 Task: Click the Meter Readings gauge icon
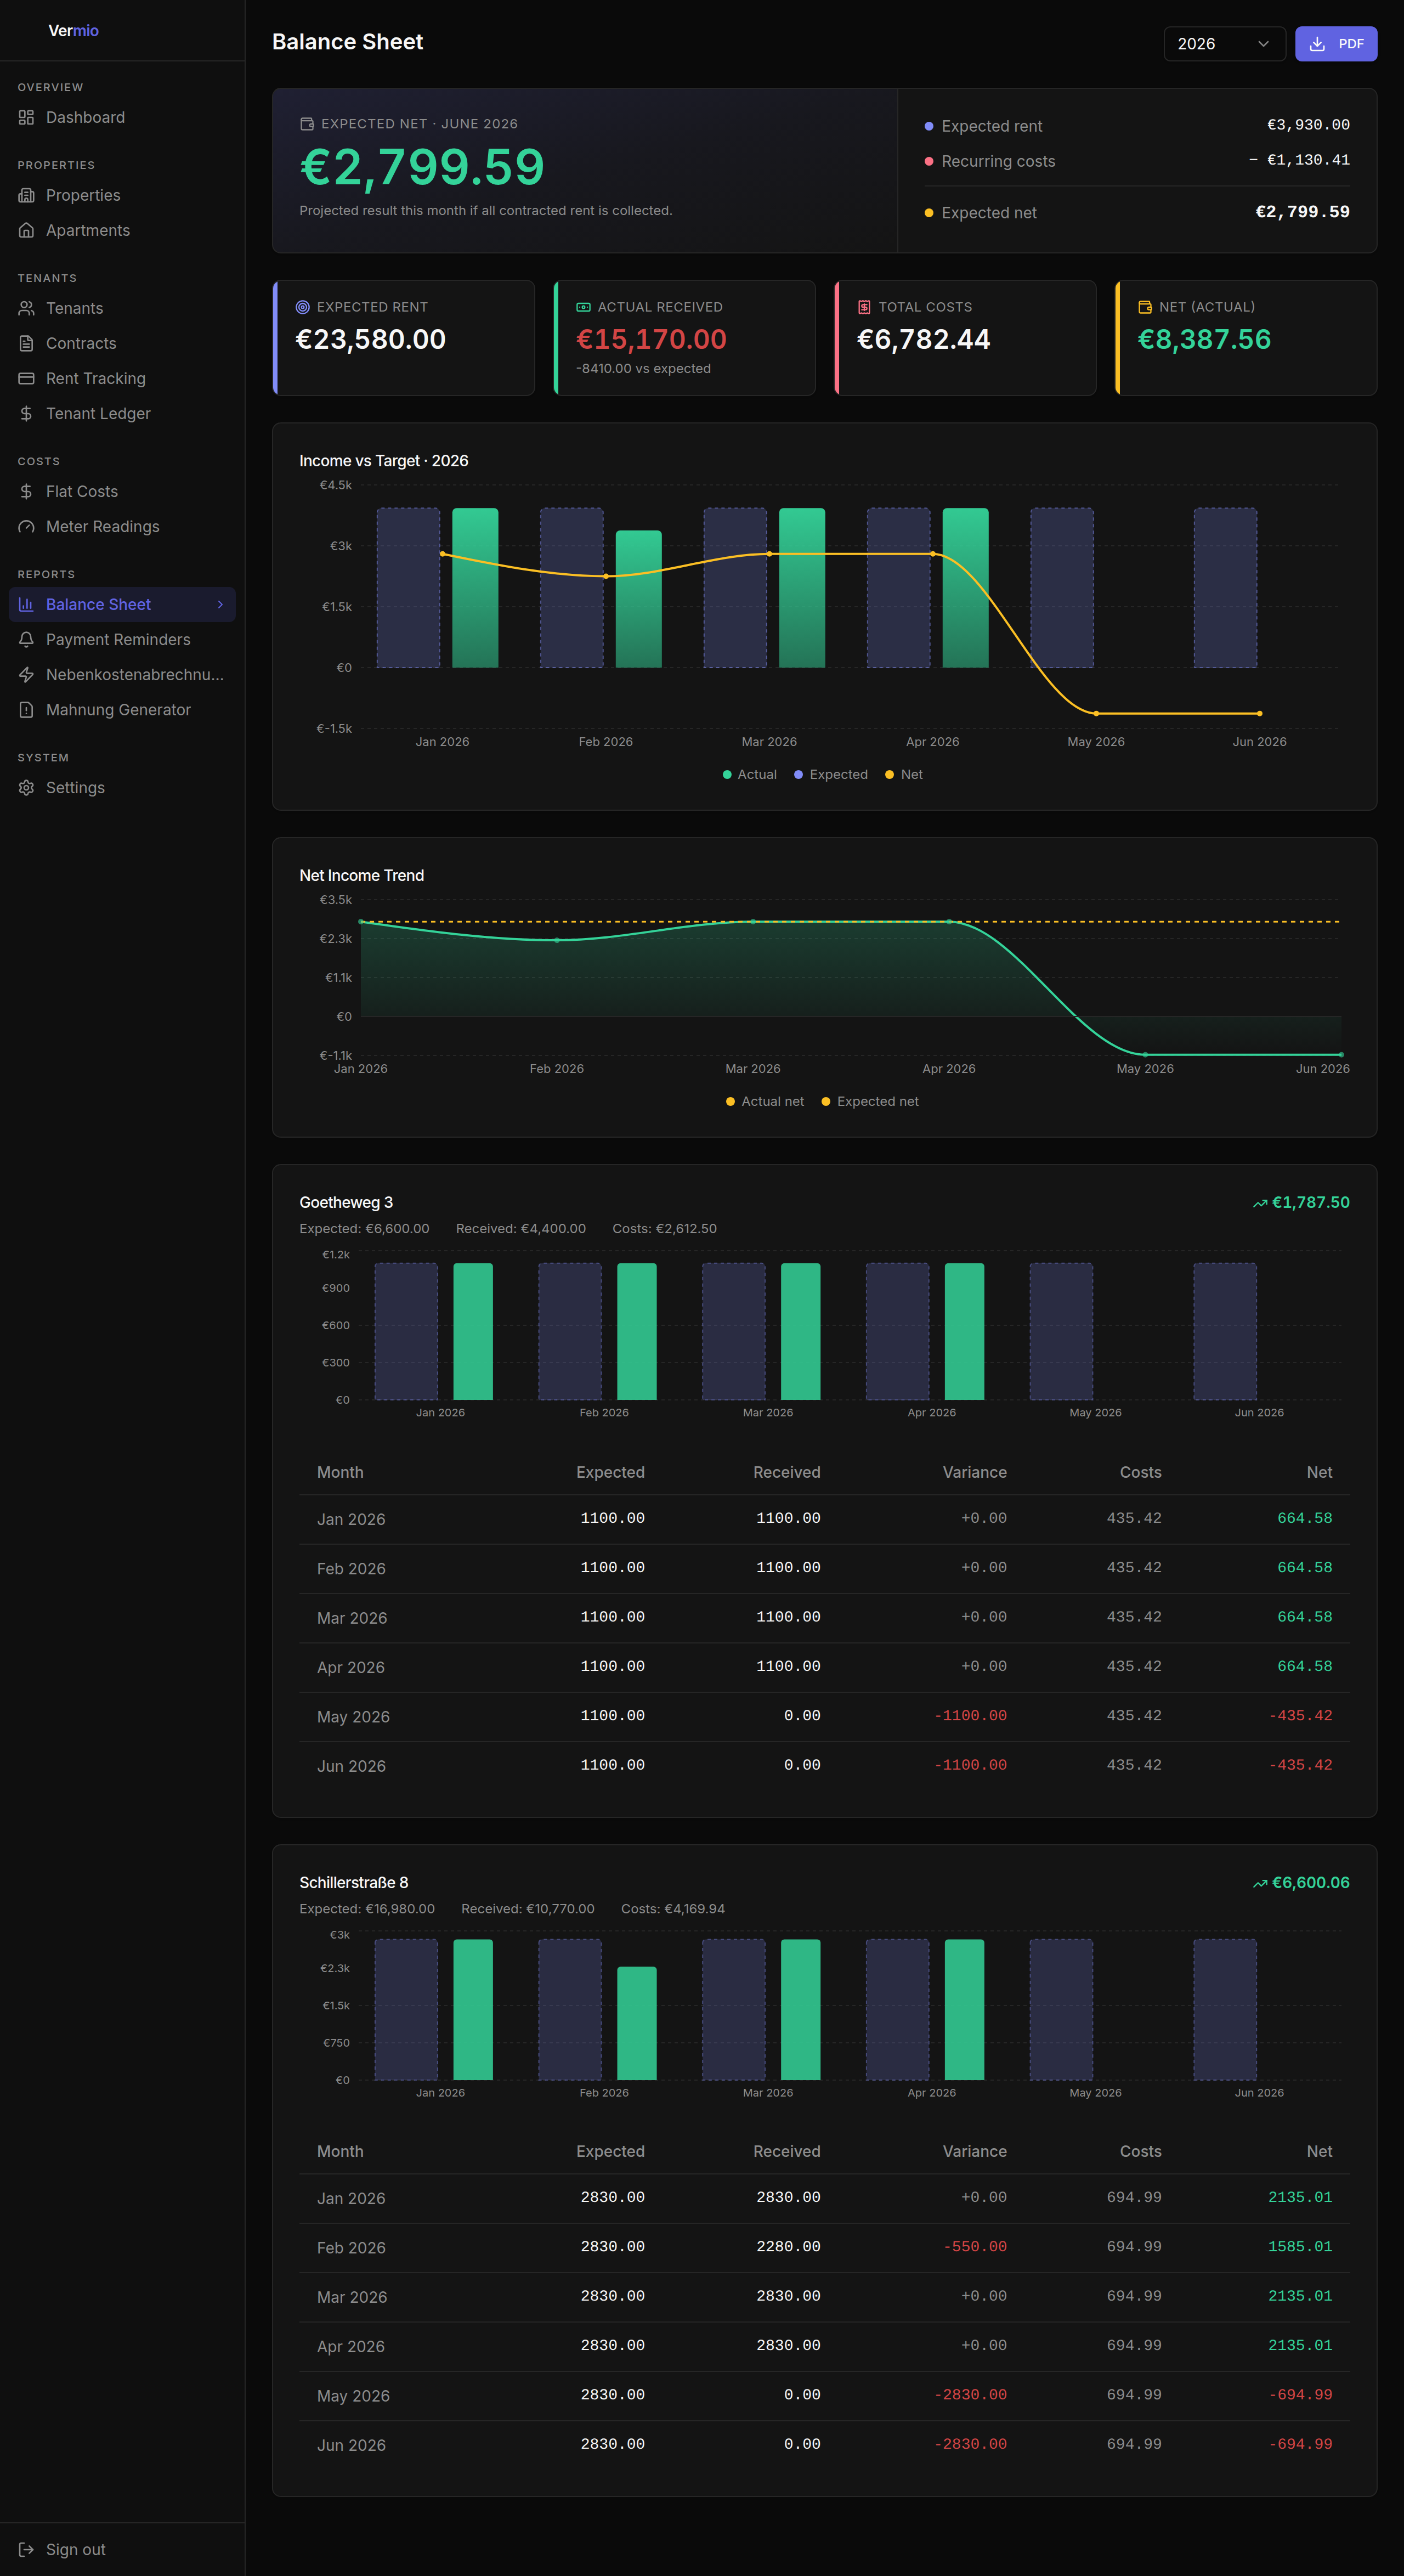click(26, 526)
